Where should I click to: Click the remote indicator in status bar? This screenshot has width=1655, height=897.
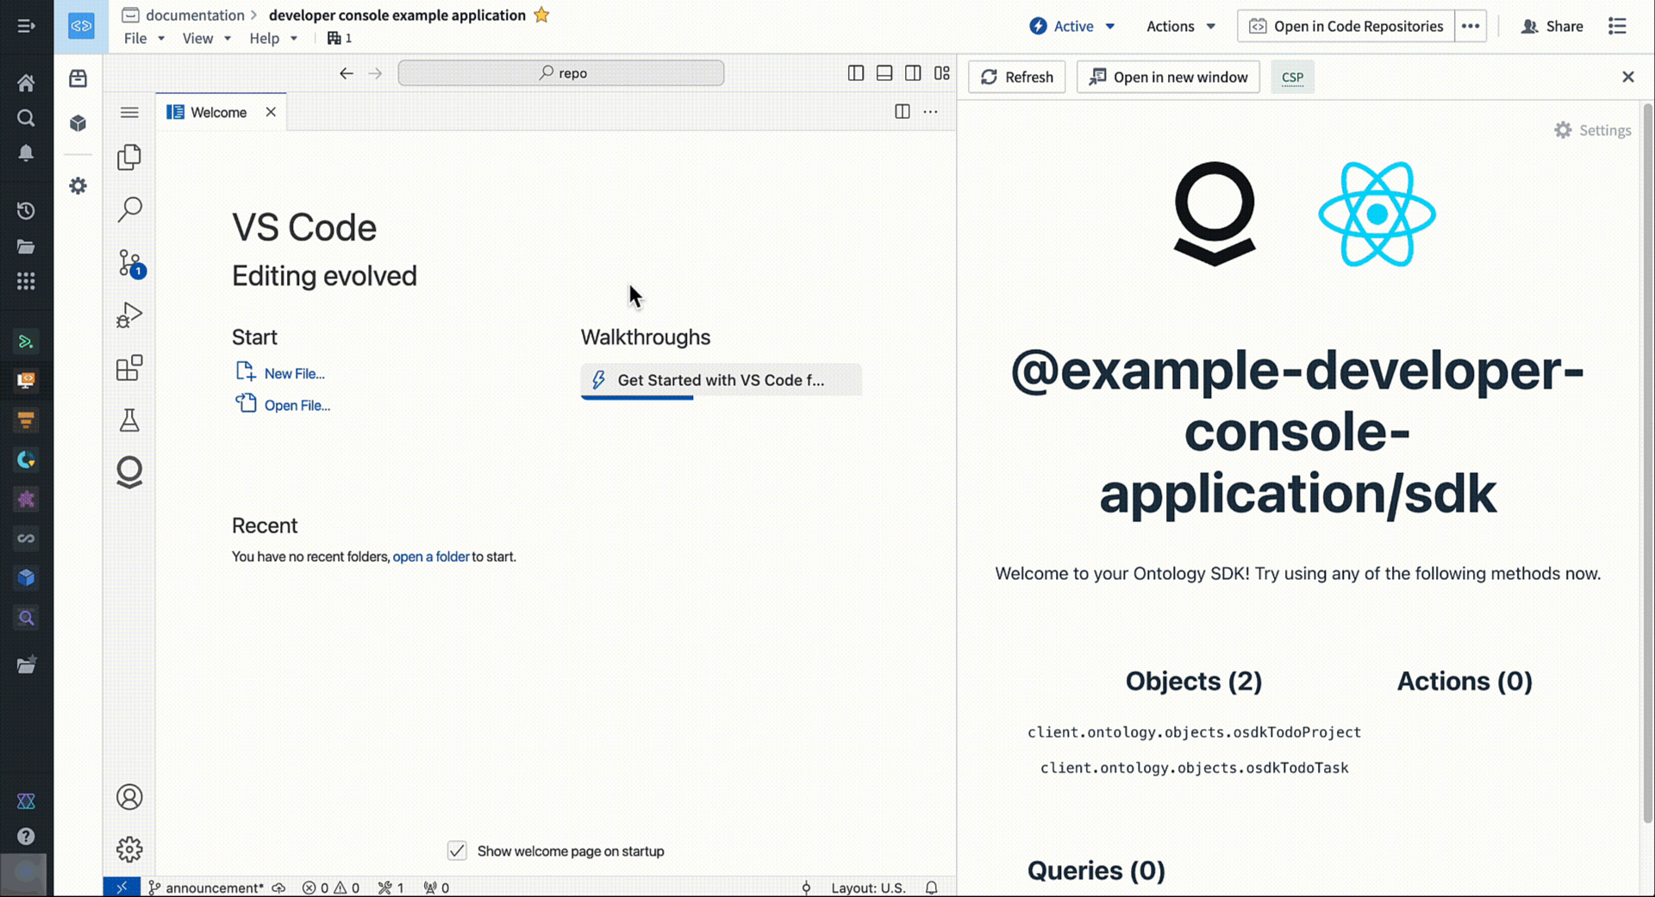click(122, 887)
